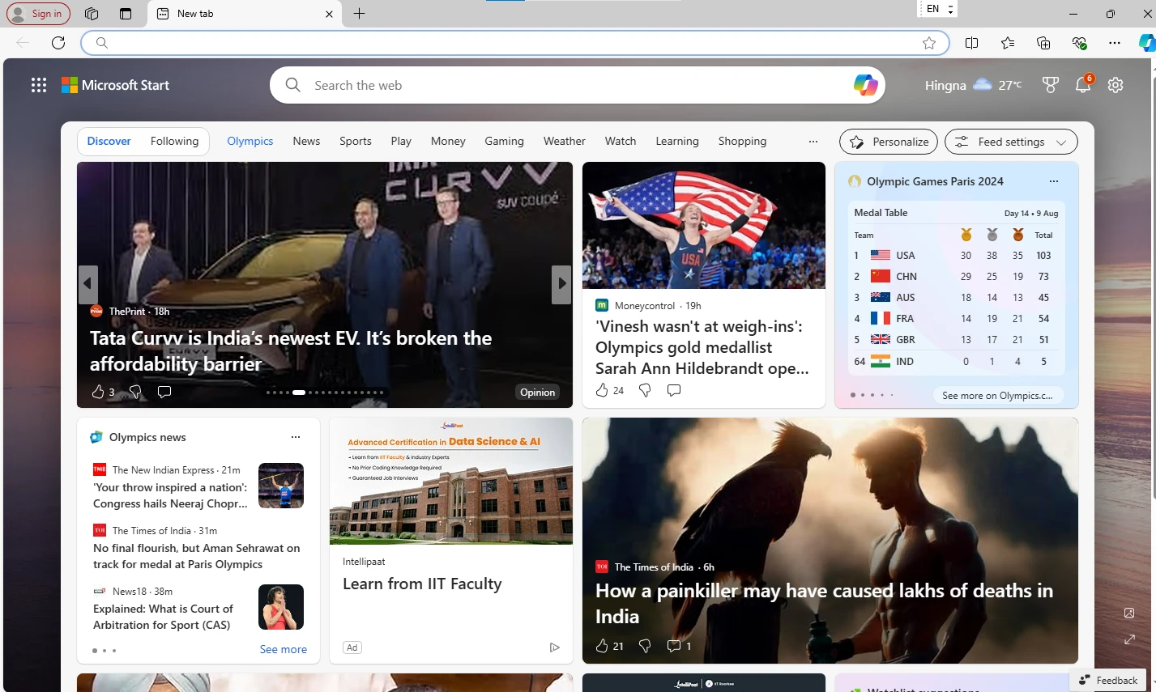
Task: Click the Search the web box
Action: [577, 85]
